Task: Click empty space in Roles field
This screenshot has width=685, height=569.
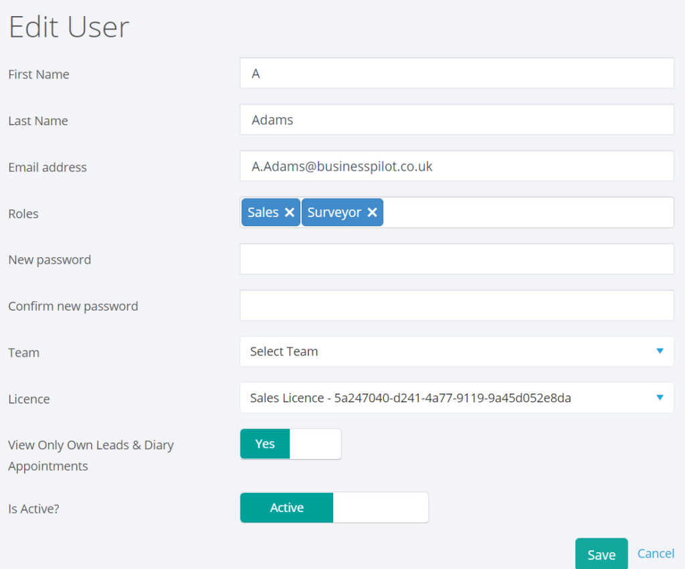Action: pyautogui.click(x=528, y=212)
